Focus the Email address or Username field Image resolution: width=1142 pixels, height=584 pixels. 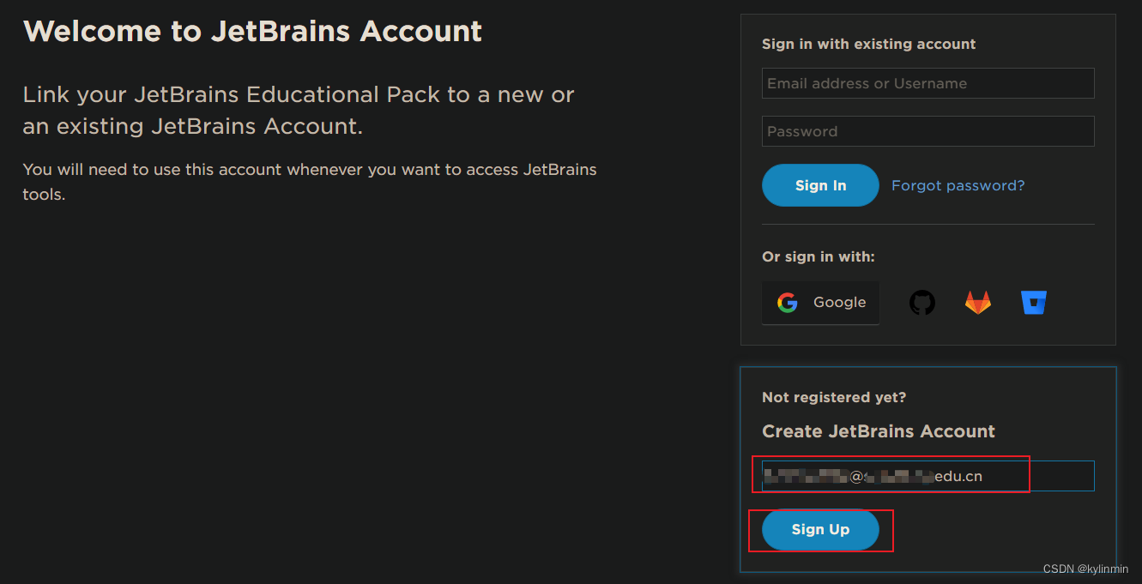(927, 83)
